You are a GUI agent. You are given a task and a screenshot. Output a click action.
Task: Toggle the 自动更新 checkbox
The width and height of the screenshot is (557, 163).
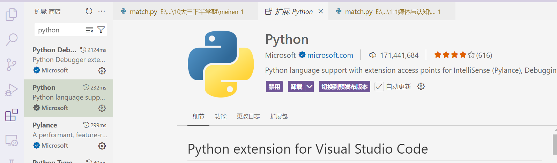click(379, 86)
